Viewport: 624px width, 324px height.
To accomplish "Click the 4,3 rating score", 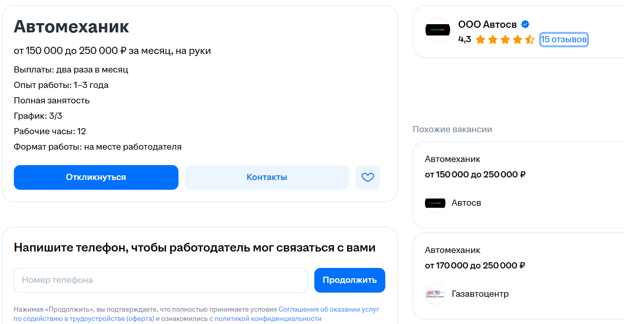I will click(465, 40).
